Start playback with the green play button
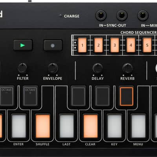This screenshot has height=157, width=157. (x=23, y=45)
